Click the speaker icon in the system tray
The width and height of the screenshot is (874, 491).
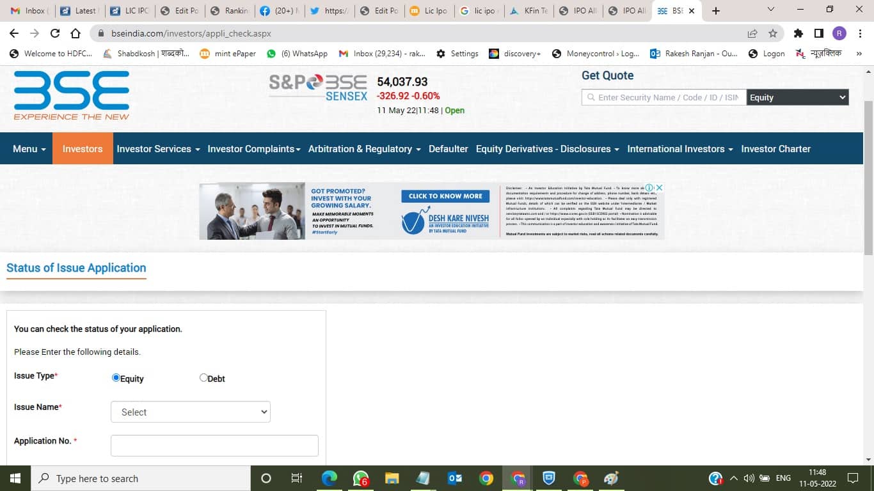pyautogui.click(x=749, y=478)
